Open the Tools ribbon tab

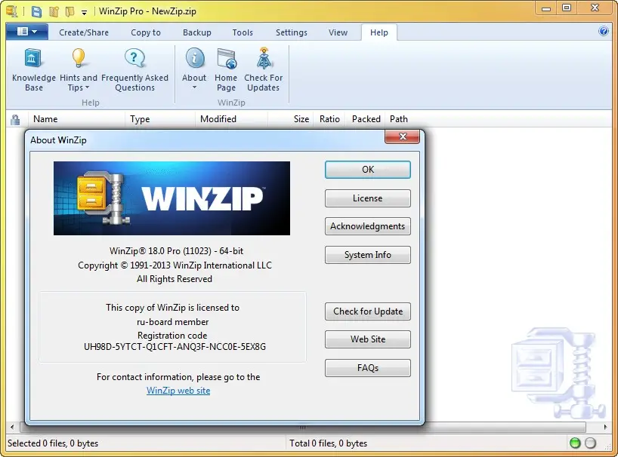pyautogui.click(x=243, y=32)
